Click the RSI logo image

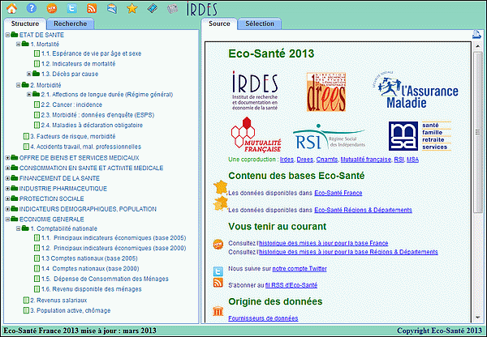pos(329,137)
